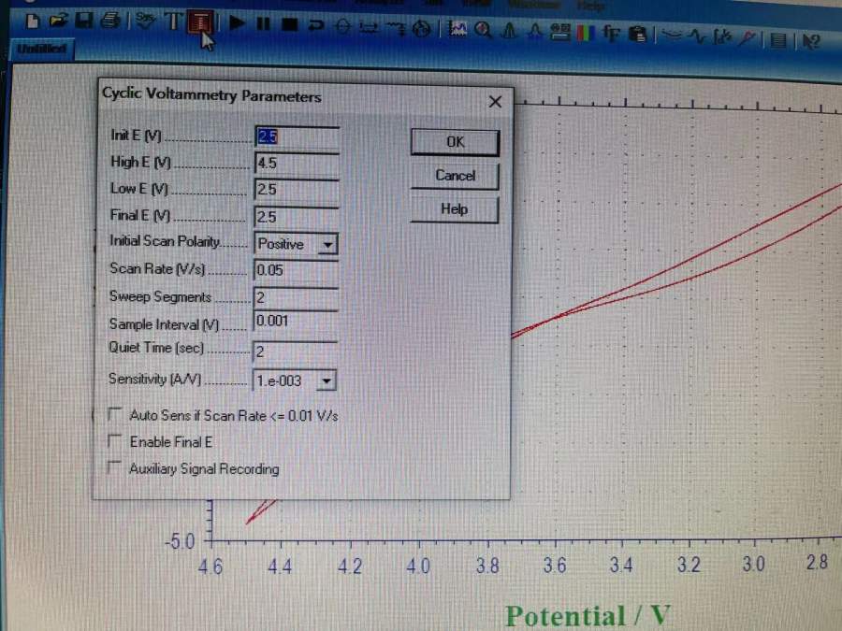Viewport: 842px width, 631px height.
Task: Confirm parameters with the OK button
Action: 455,142
